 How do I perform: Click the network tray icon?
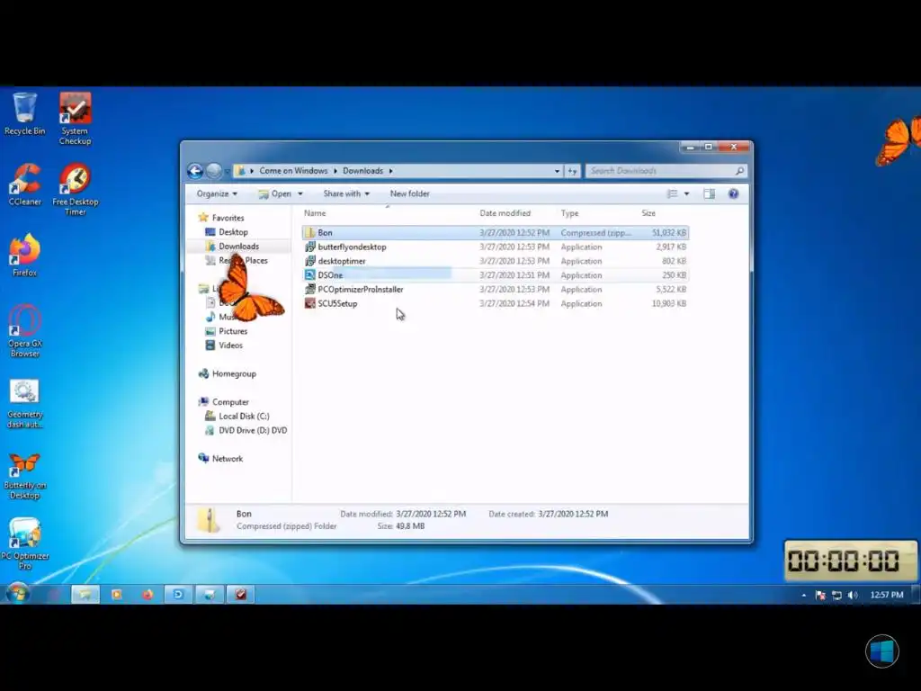(837, 596)
